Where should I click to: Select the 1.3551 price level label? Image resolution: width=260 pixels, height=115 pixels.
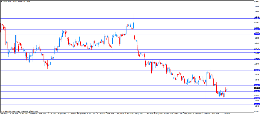click(x=257, y=91)
